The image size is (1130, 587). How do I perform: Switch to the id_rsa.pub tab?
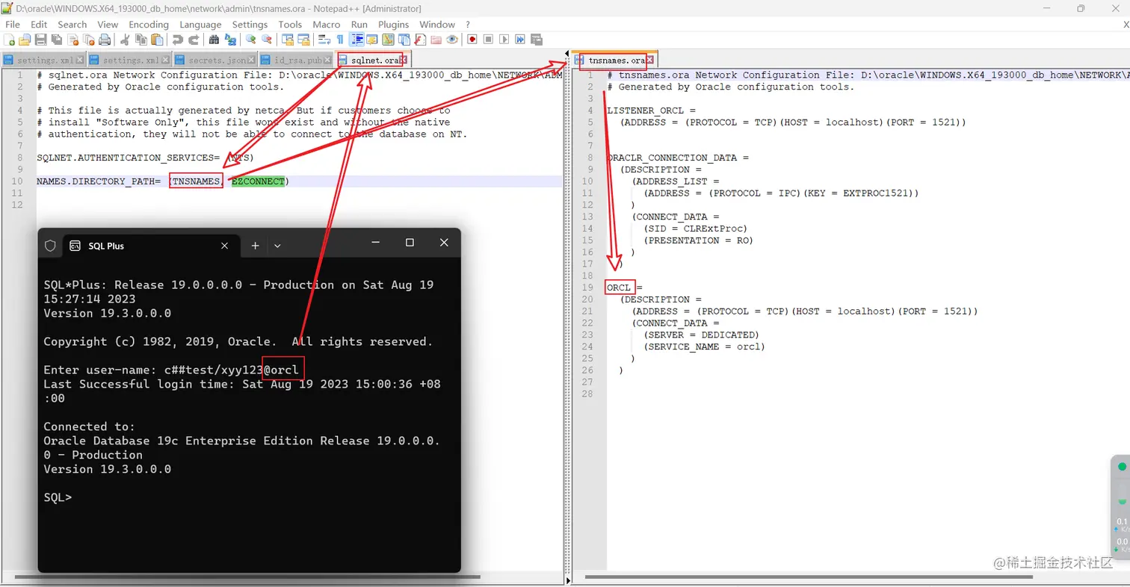pos(299,60)
